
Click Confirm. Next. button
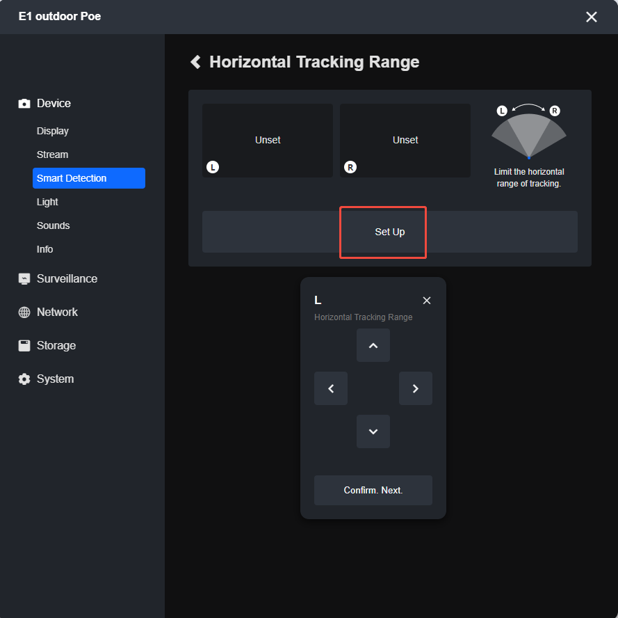(x=373, y=490)
